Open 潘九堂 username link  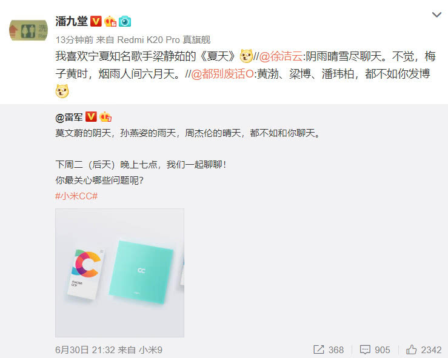point(72,21)
